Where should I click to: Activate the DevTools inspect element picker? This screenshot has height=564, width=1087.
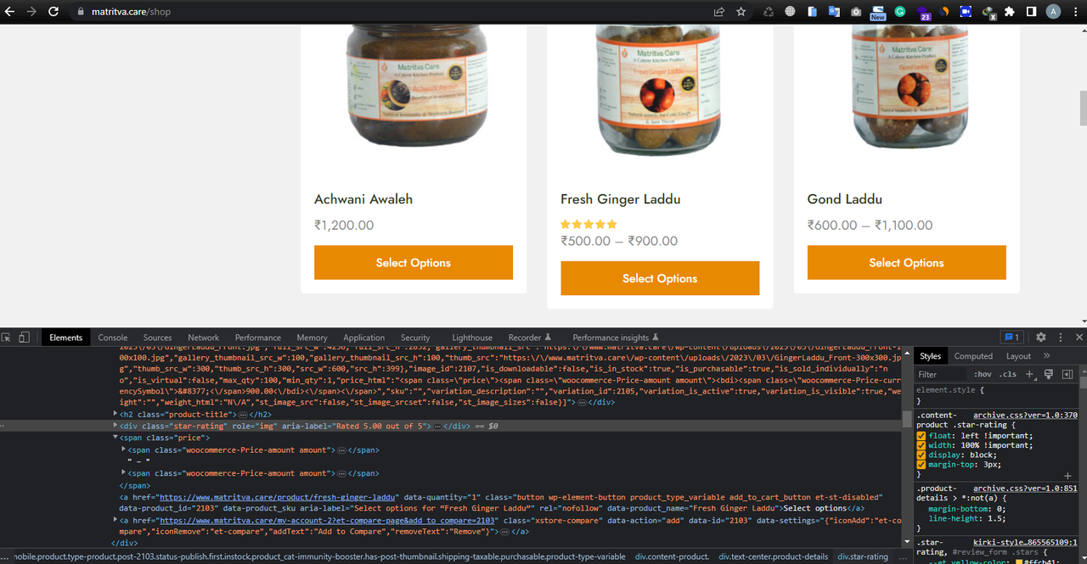[7, 338]
